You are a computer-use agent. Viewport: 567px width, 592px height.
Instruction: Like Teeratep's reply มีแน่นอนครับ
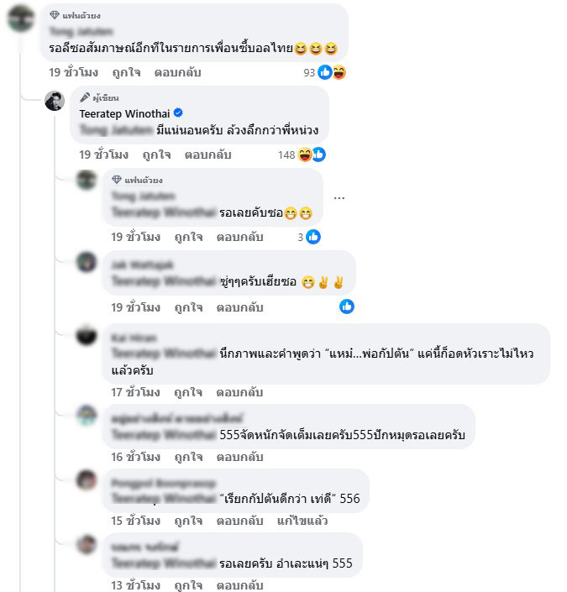157,155
